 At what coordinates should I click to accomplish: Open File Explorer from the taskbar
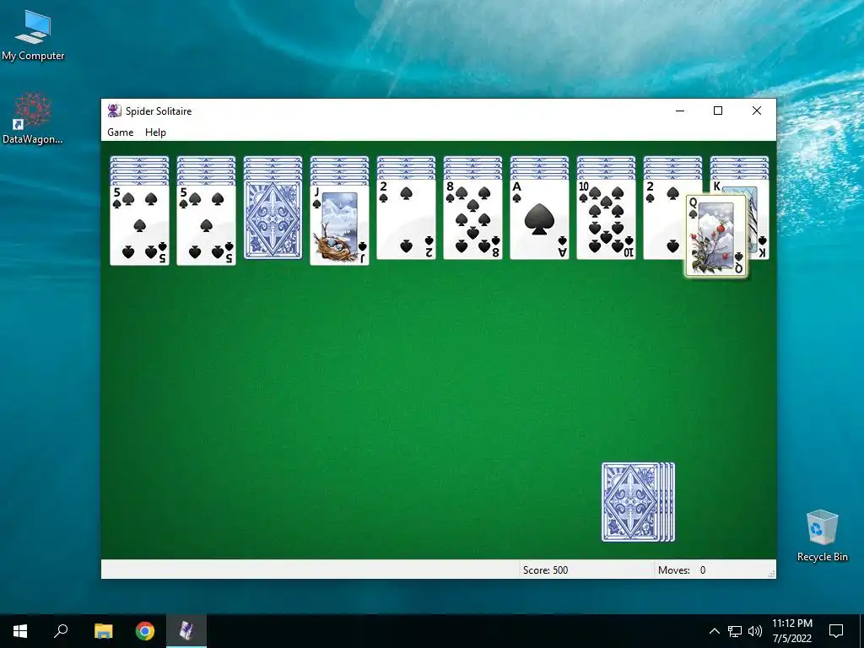tap(103, 631)
